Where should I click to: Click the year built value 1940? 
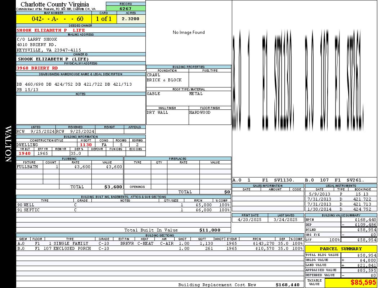tap(25, 153)
